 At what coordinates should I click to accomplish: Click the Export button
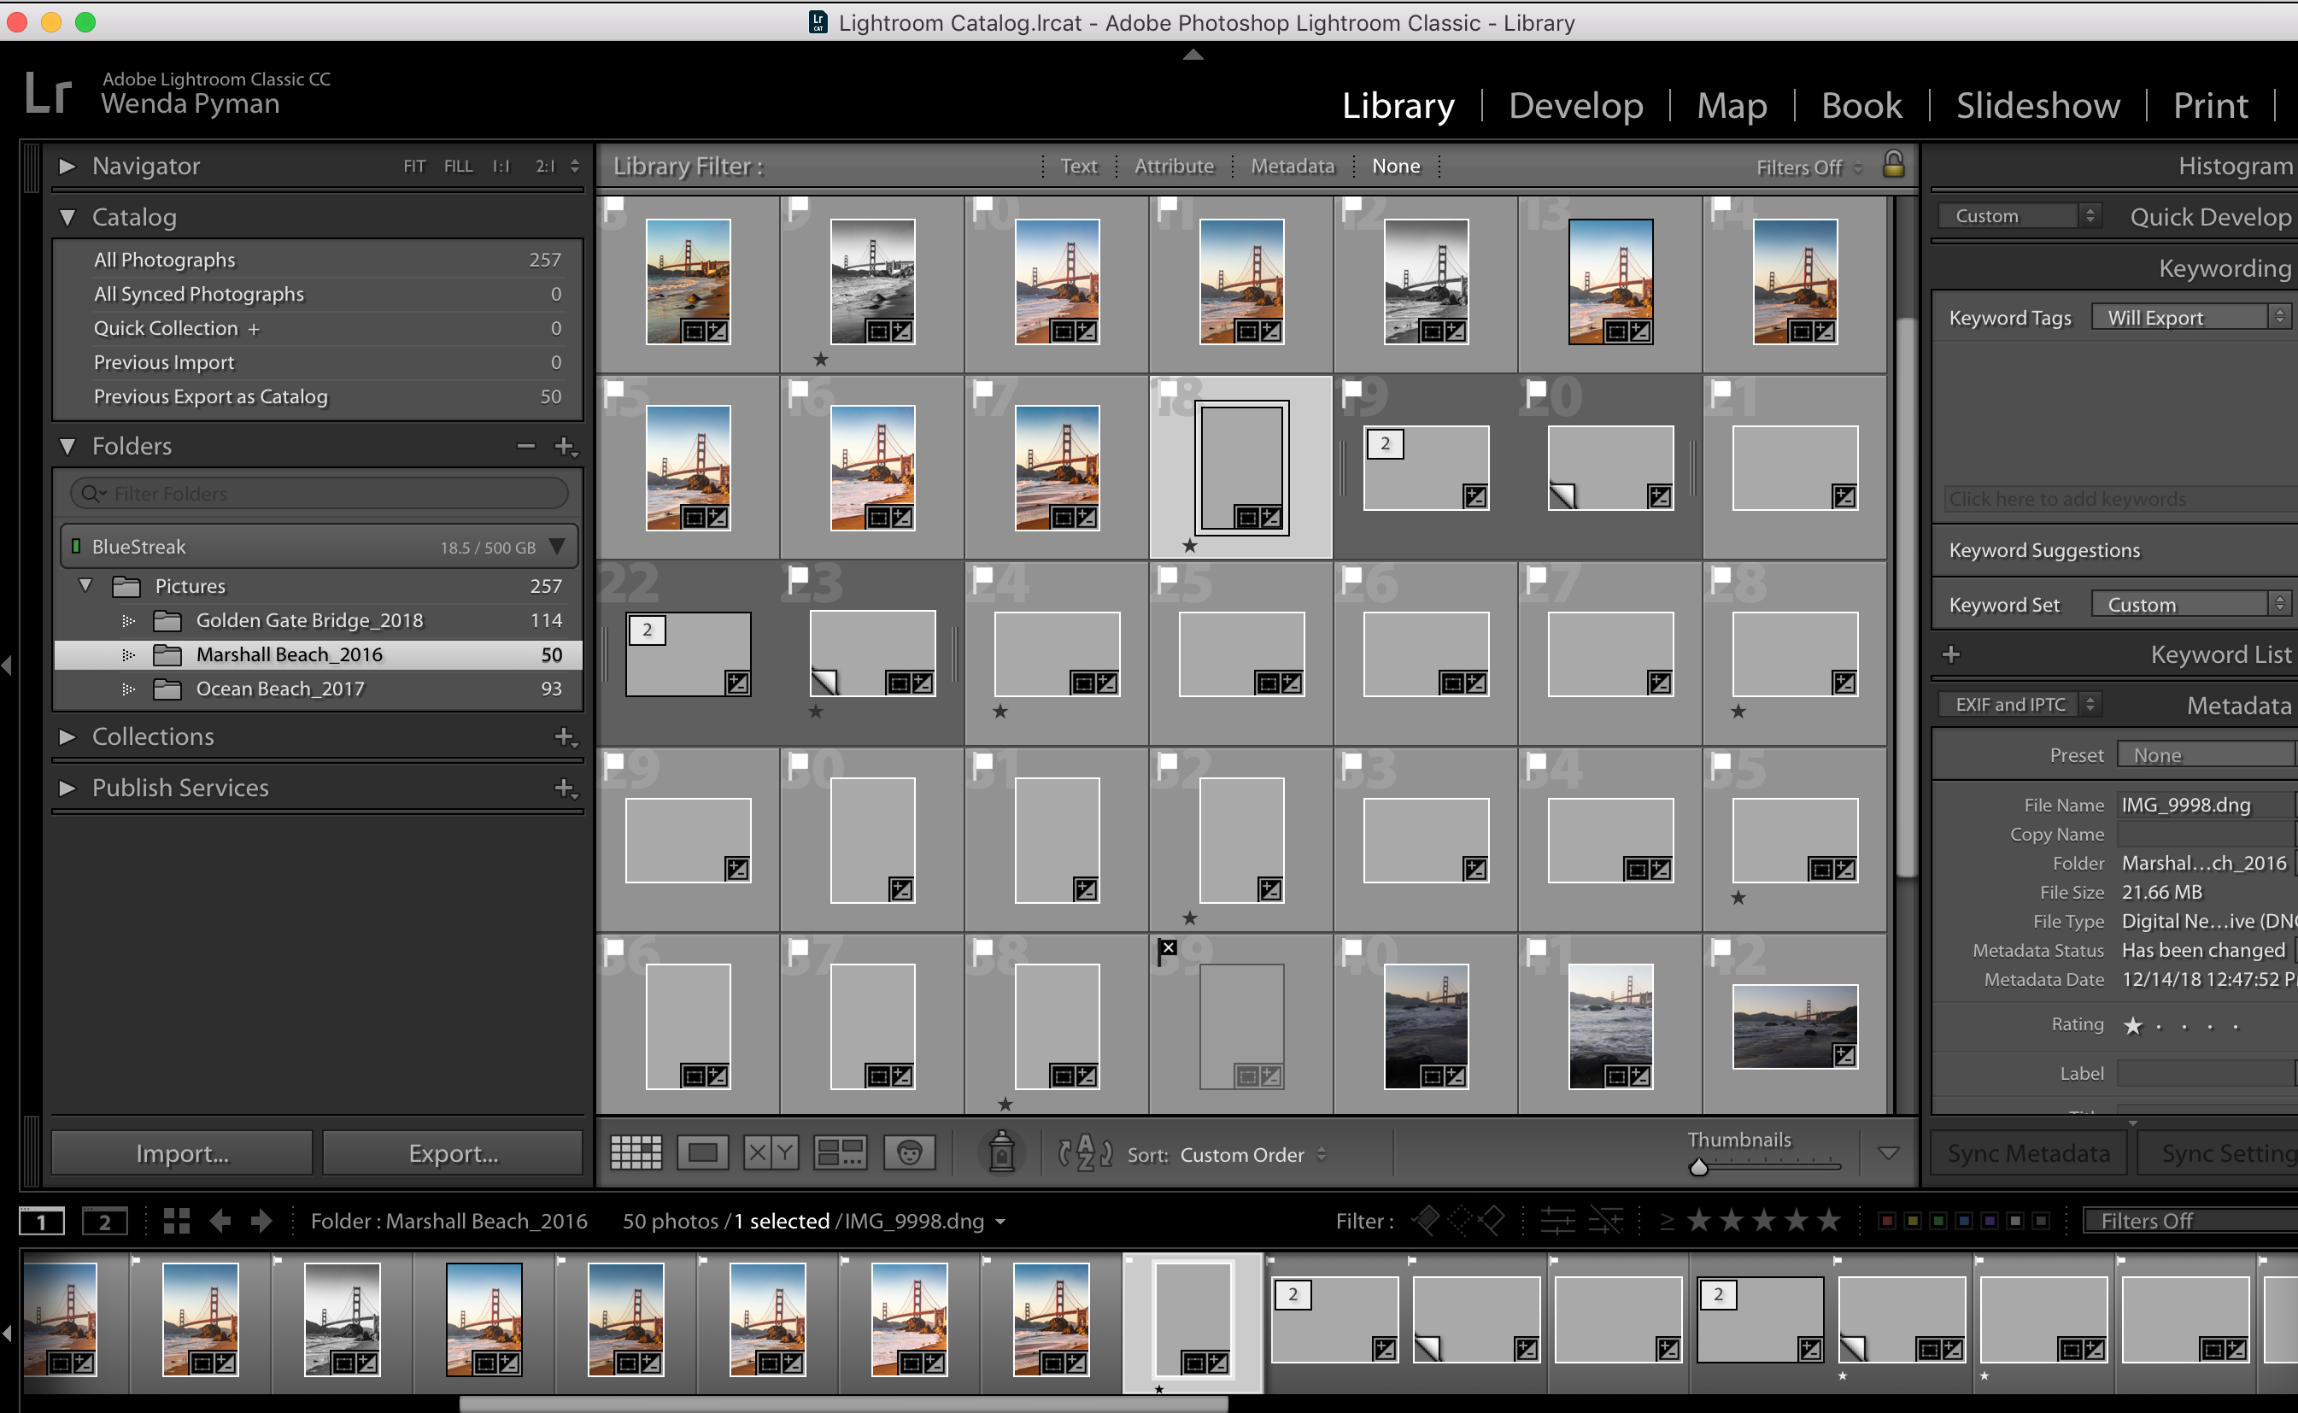pyautogui.click(x=452, y=1153)
